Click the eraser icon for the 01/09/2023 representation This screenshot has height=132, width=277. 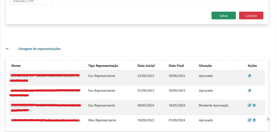249,90
